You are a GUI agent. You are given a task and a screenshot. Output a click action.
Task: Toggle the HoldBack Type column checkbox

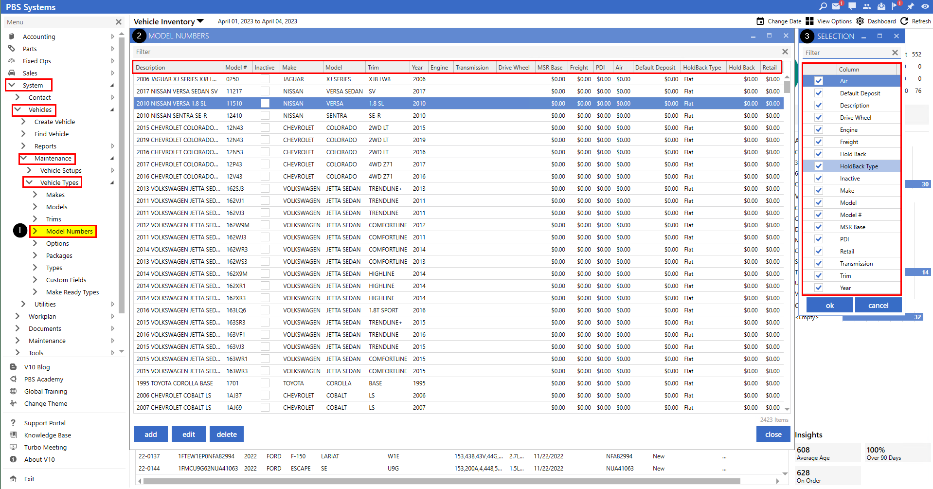[x=819, y=166]
